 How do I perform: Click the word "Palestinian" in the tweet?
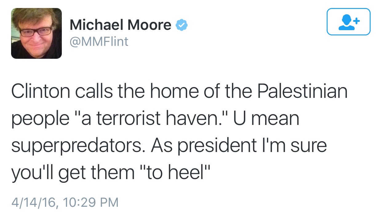302,92
